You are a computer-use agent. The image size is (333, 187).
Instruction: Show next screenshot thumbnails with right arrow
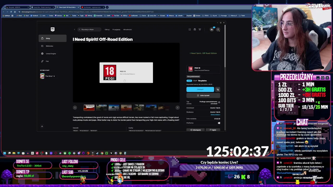coord(177,108)
